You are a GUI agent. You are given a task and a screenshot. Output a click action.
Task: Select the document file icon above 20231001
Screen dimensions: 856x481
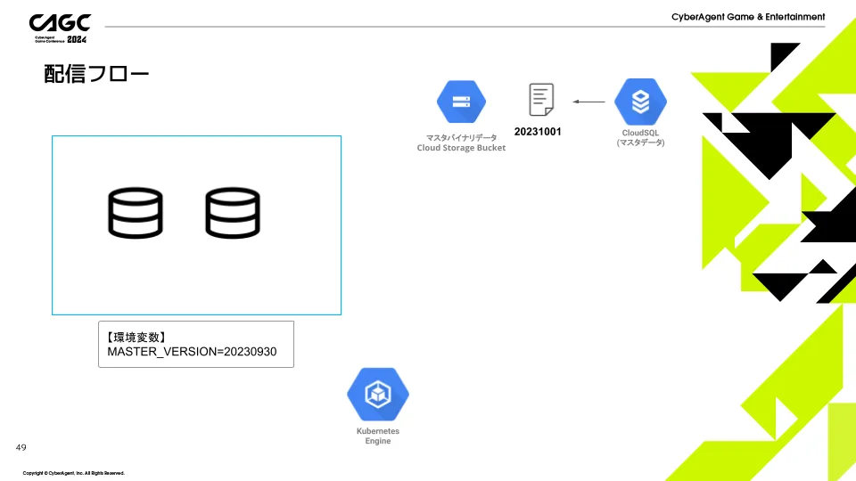coord(541,100)
